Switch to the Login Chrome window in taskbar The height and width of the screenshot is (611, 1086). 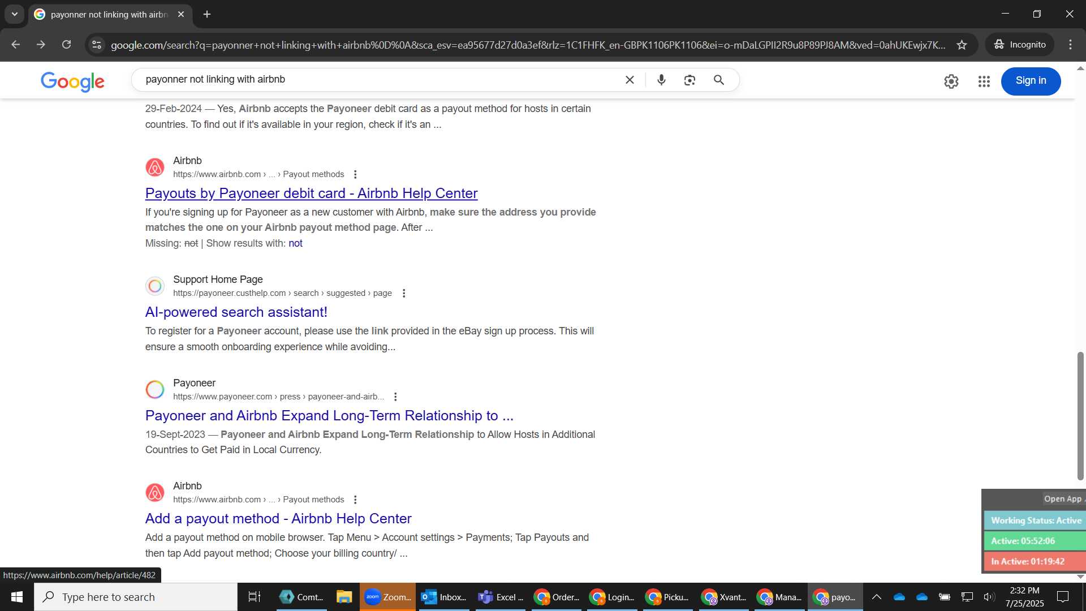coord(613,597)
